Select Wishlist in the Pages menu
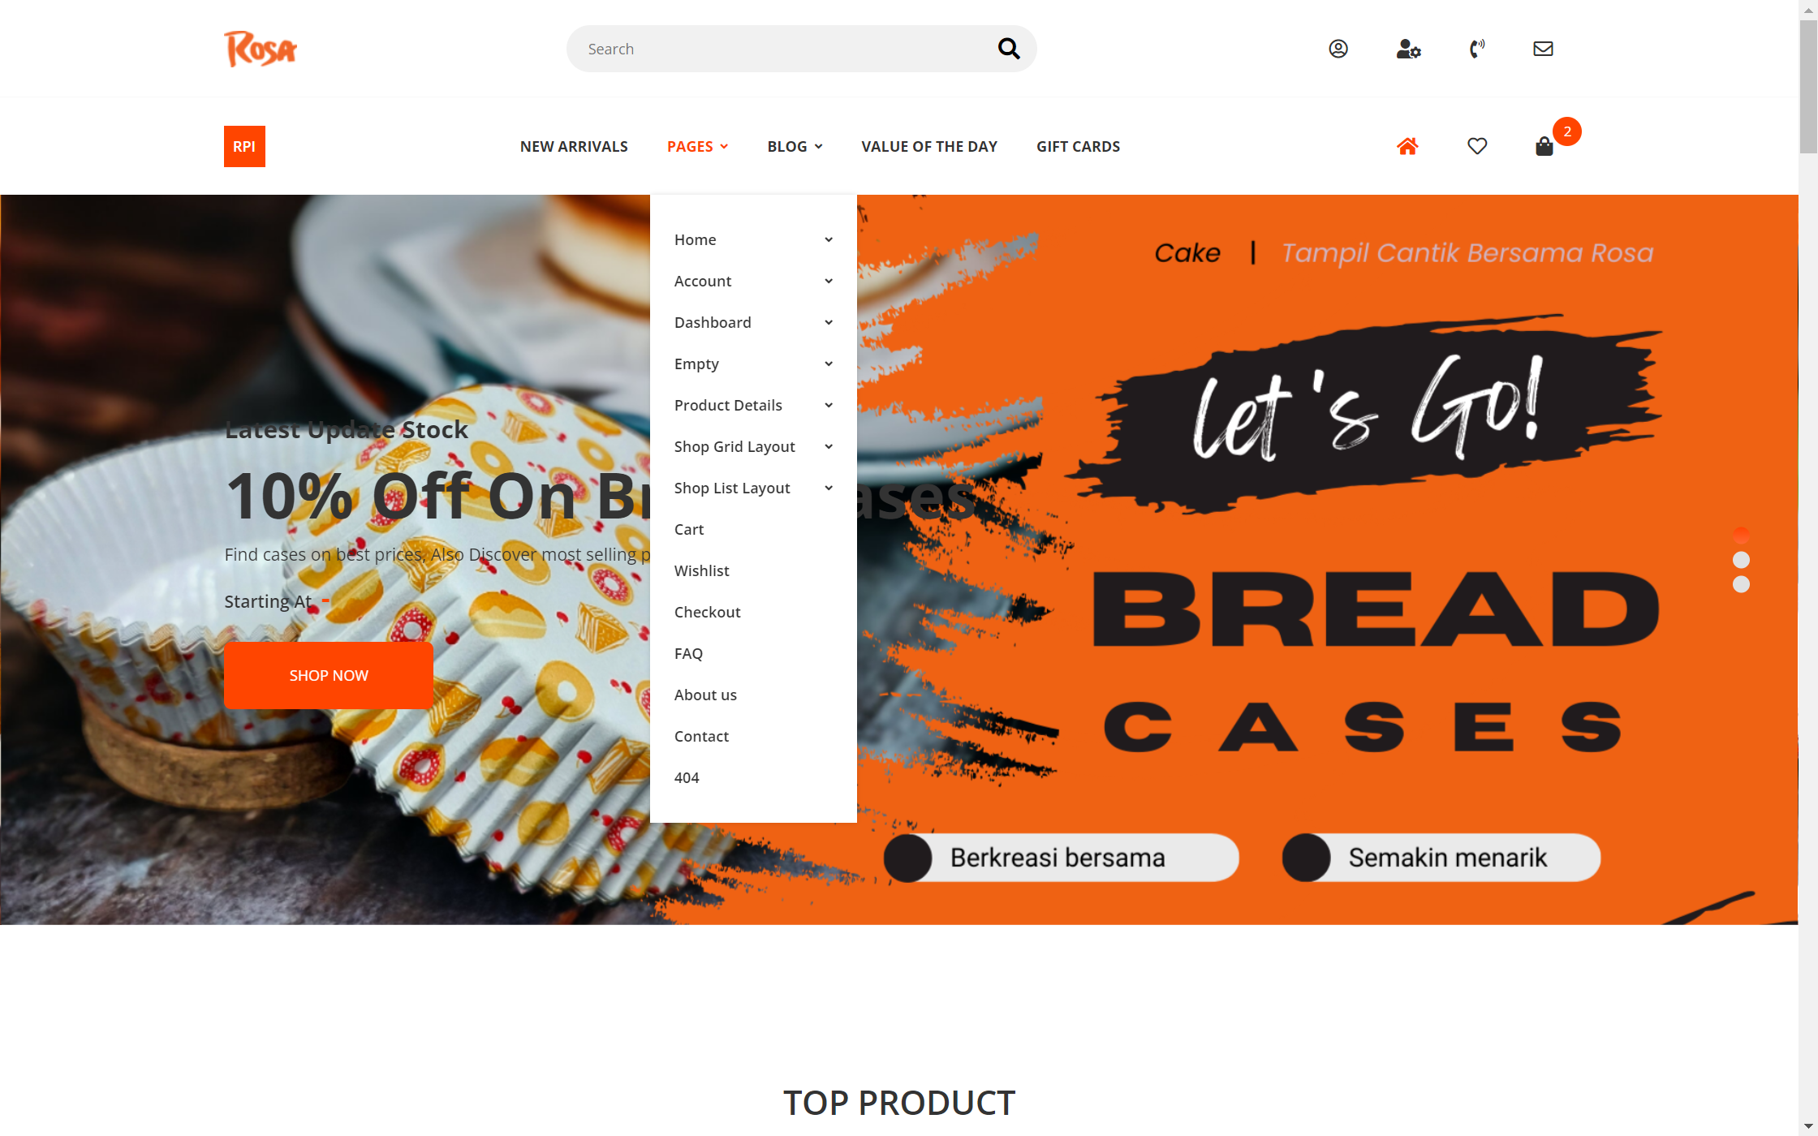 click(x=701, y=570)
